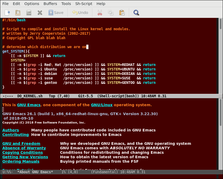Open the directory browser (dired) toolbar icon
The image size is (223, 179).
tap(29, 13)
